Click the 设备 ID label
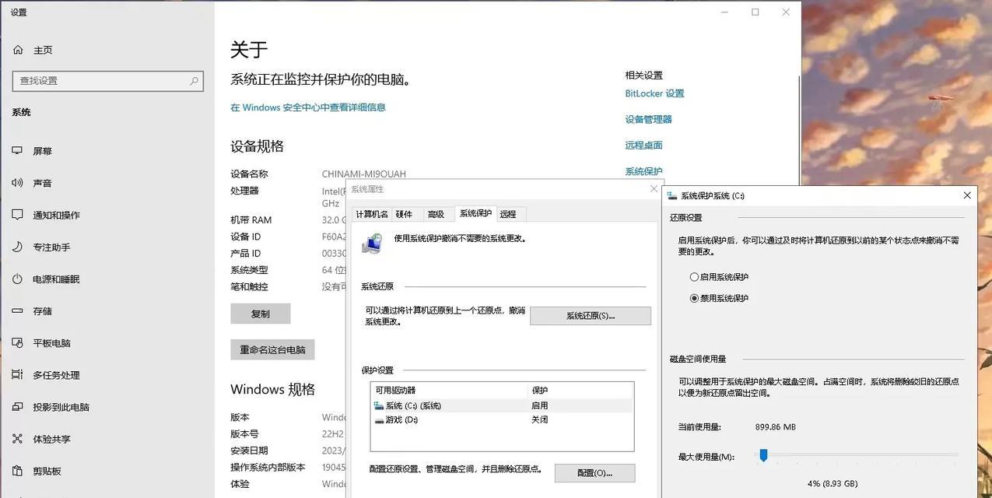992x498 pixels. (x=246, y=237)
